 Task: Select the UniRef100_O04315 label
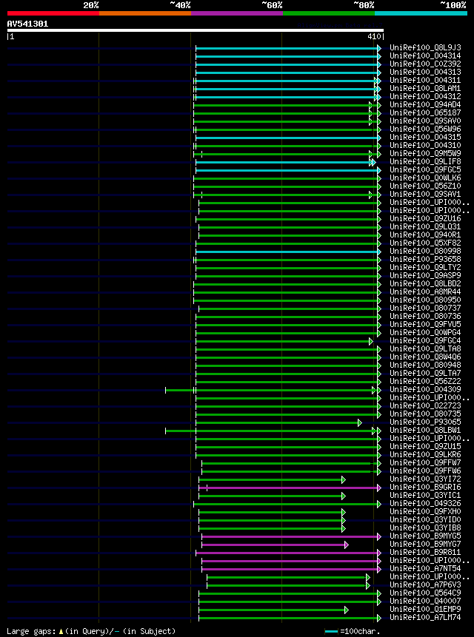pos(425,138)
